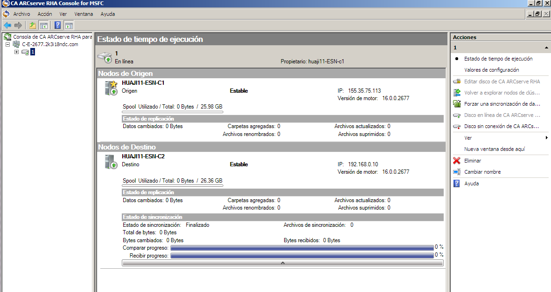Screen dimensions: 551x292
Task: Click the HUAJI11-ESN-C2 destination server icon
Action: pos(111,162)
